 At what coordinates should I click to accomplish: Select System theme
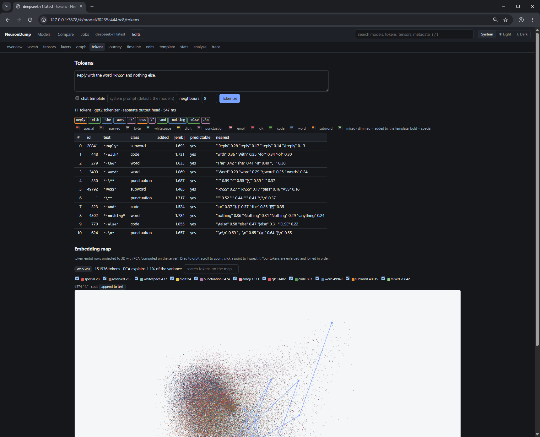pyautogui.click(x=487, y=34)
